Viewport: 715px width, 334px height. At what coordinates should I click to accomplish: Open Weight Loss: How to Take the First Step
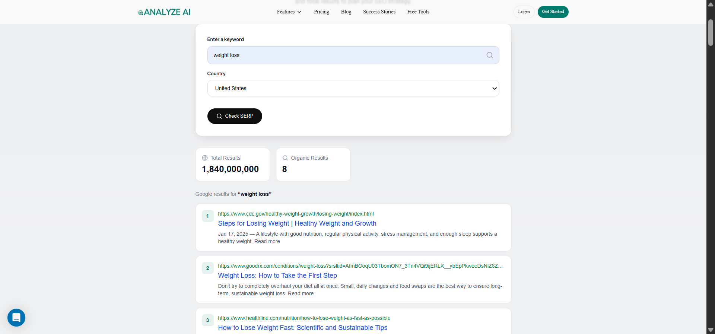coord(277,276)
